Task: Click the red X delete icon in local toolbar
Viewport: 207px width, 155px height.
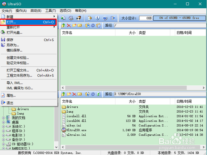Action: click(74, 94)
